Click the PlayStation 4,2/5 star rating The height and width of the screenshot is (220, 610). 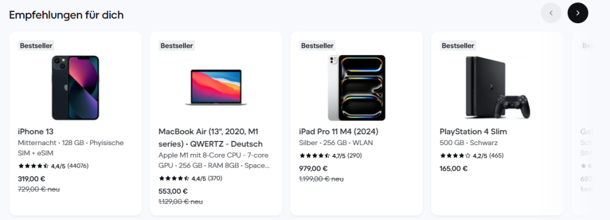pyautogui.click(x=472, y=156)
